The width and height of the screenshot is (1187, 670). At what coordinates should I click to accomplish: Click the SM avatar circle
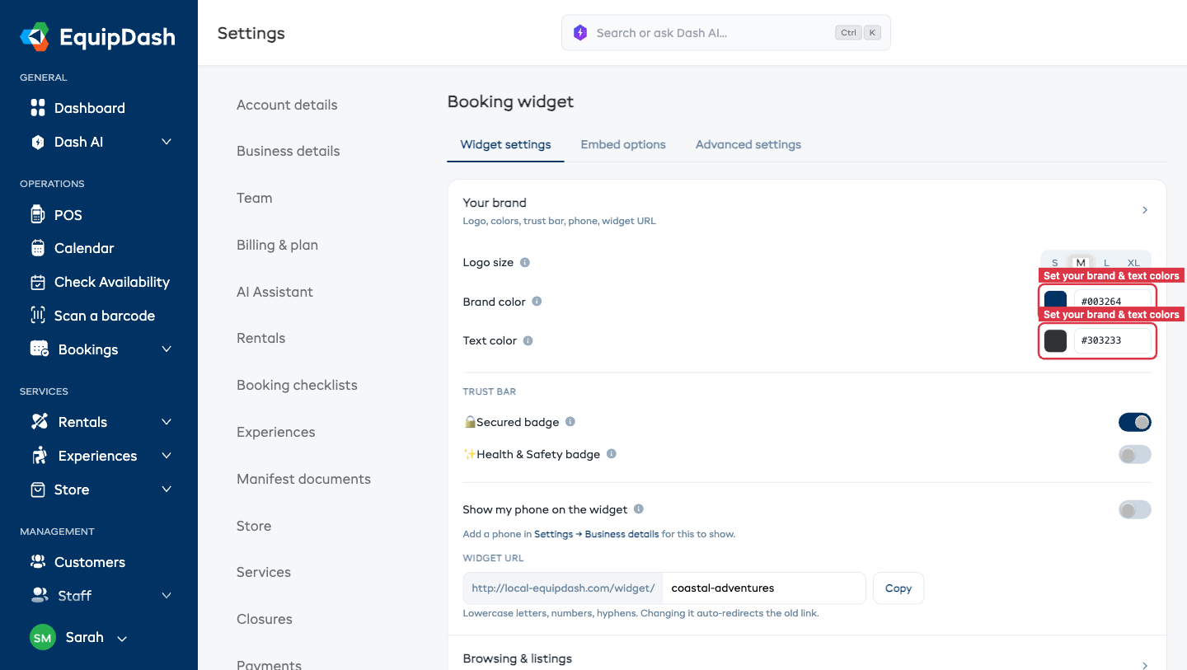[43, 638]
